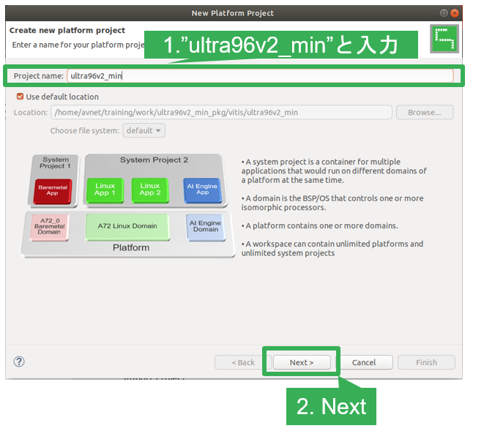Click into the Project name field

tap(260, 75)
